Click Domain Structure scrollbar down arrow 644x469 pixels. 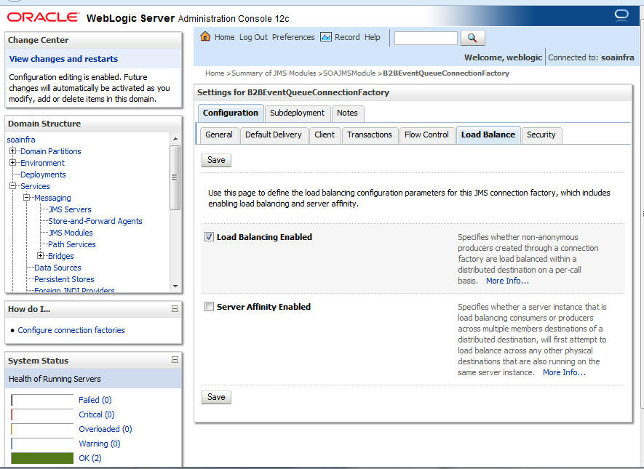175,286
